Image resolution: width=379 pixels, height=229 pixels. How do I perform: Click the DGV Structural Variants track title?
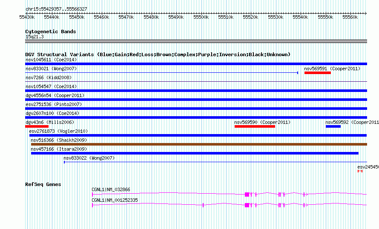point(158,54)
